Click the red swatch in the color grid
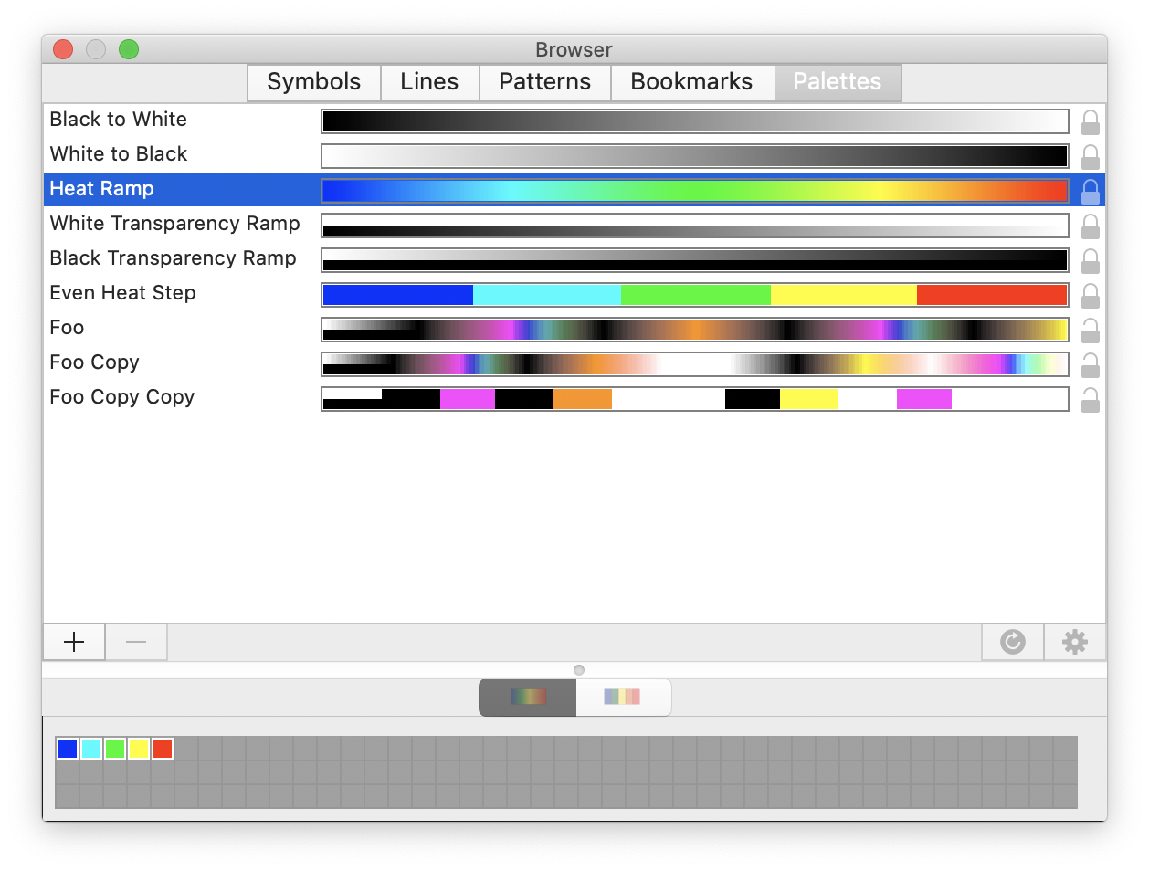This screenshot has width=1149, height=871. [x=163, y=748]
